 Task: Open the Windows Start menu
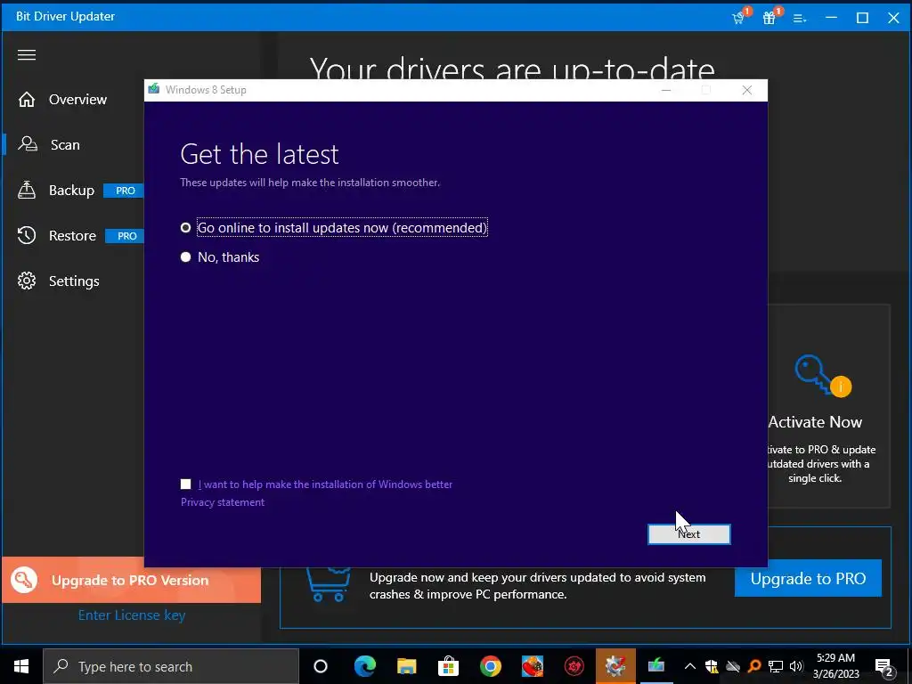point(21,666)
